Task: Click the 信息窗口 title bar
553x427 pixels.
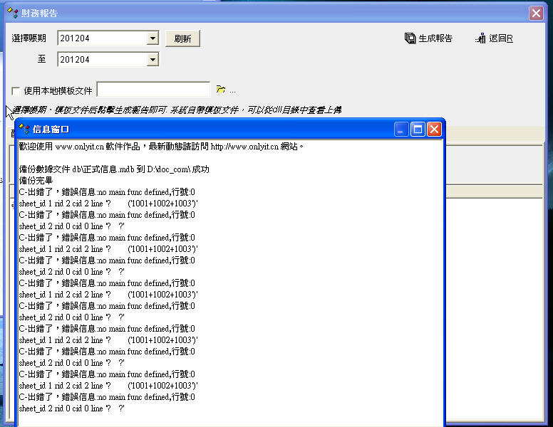Action: click(214, 129)
